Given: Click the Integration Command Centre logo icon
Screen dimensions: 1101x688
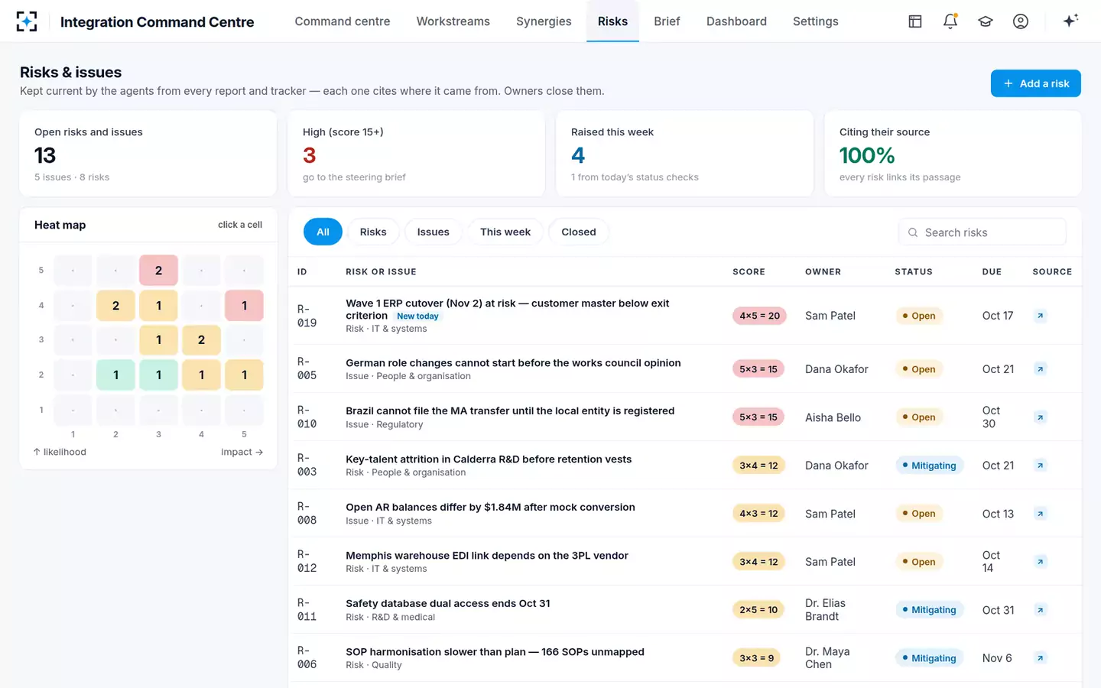Looking at the screenshot, I should coord(27,21).
